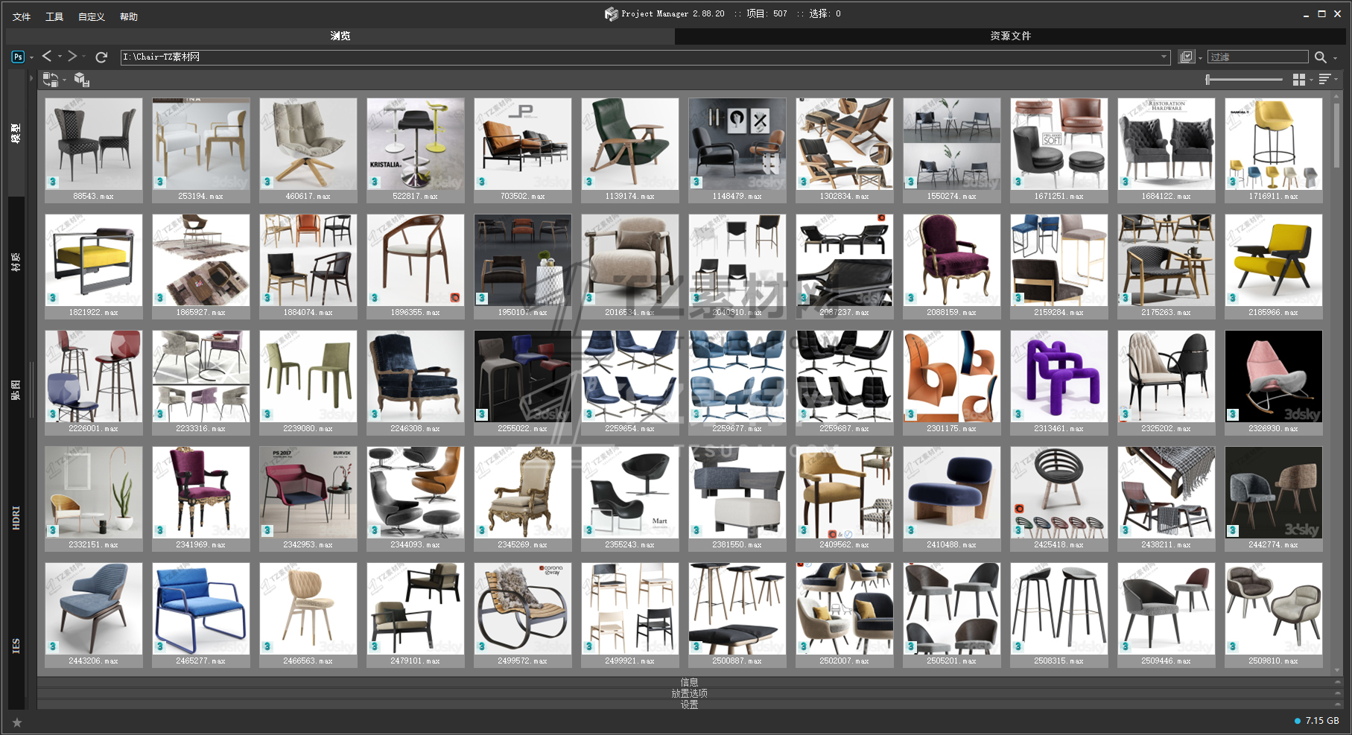Open the 自定义 menu
Viewport: 1352px width, 735px height.
coord(91,16)
